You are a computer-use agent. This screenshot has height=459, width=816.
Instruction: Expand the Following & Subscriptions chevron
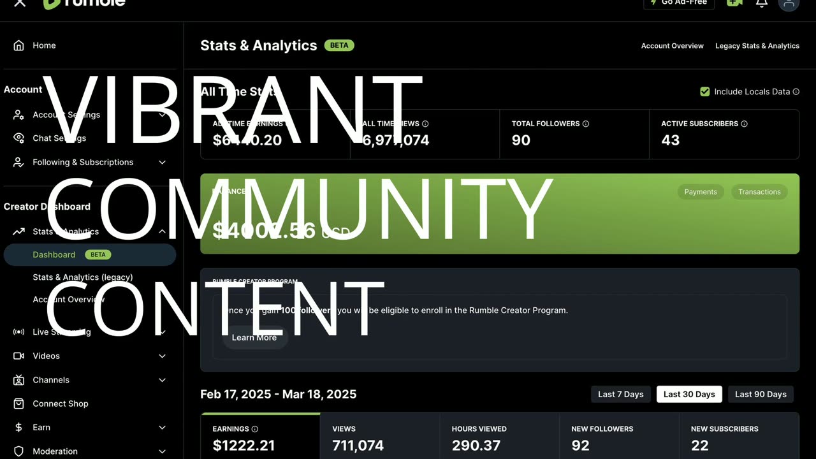click(162, 163)
